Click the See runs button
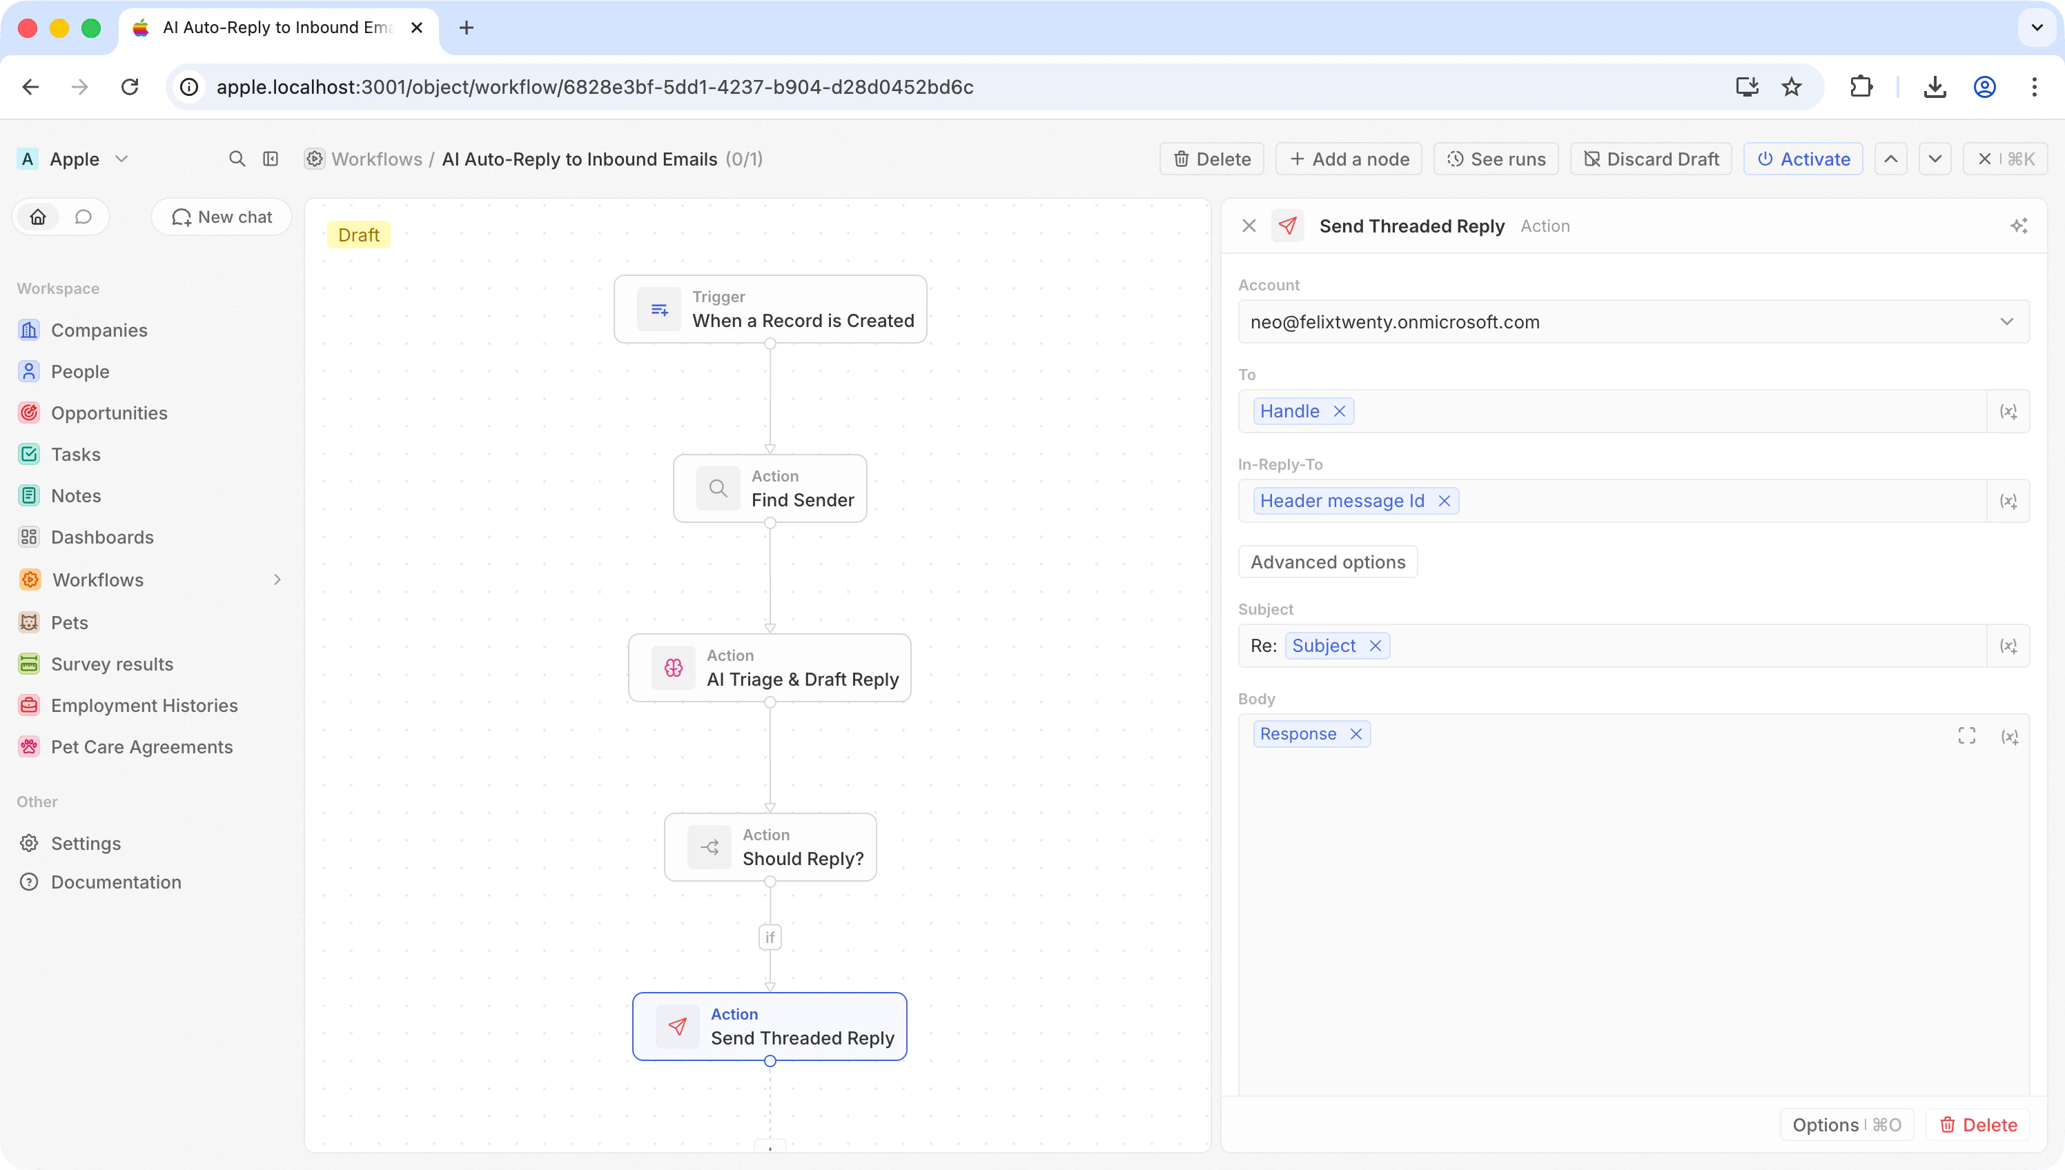Viewport: 2065px width, 1170px height. coord(1496,159)
